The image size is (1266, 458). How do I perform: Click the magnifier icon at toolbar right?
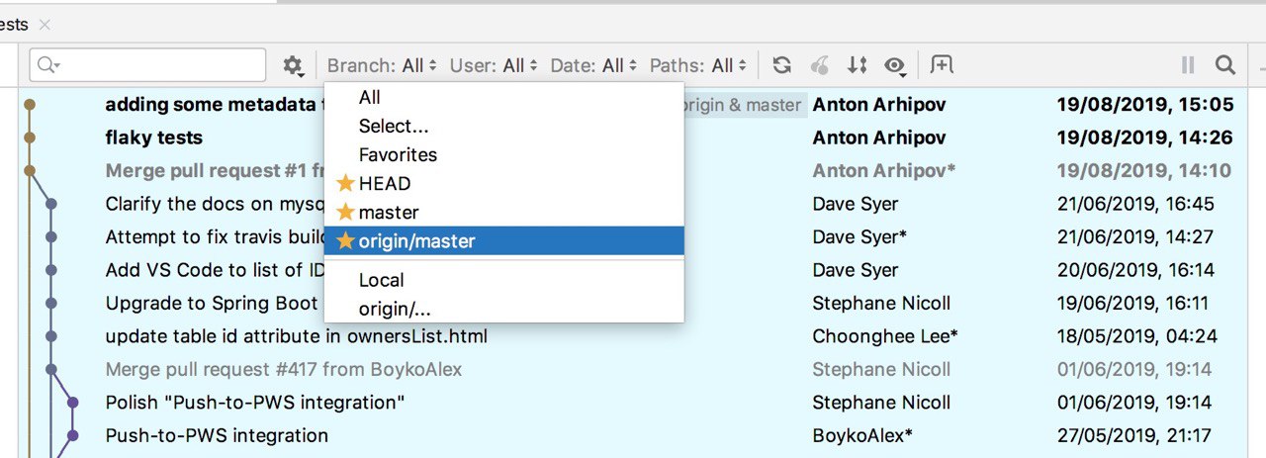pyautogui.click(x=1225, y=65)
